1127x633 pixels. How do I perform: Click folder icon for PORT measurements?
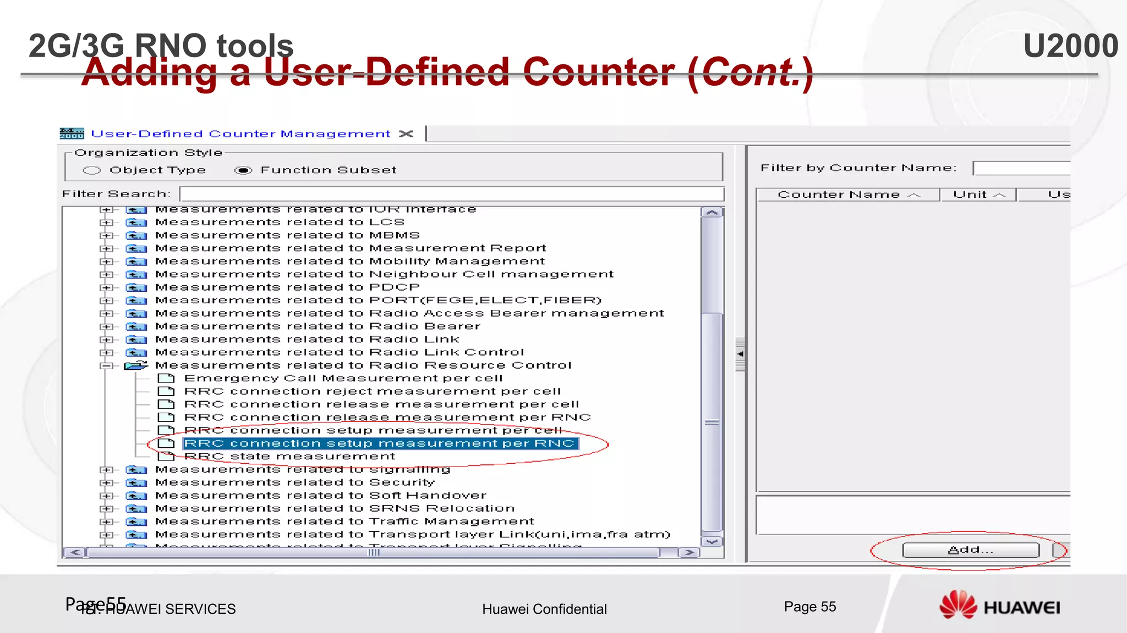tap(136, 301)
